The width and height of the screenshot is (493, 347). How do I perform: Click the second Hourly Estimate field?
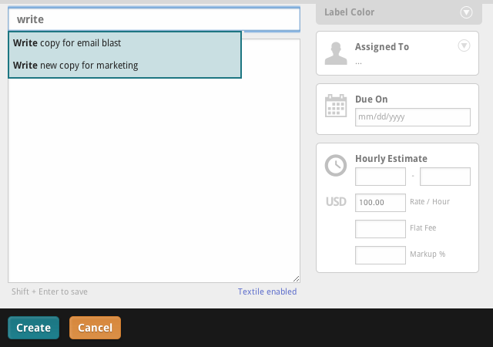[444, 177]
